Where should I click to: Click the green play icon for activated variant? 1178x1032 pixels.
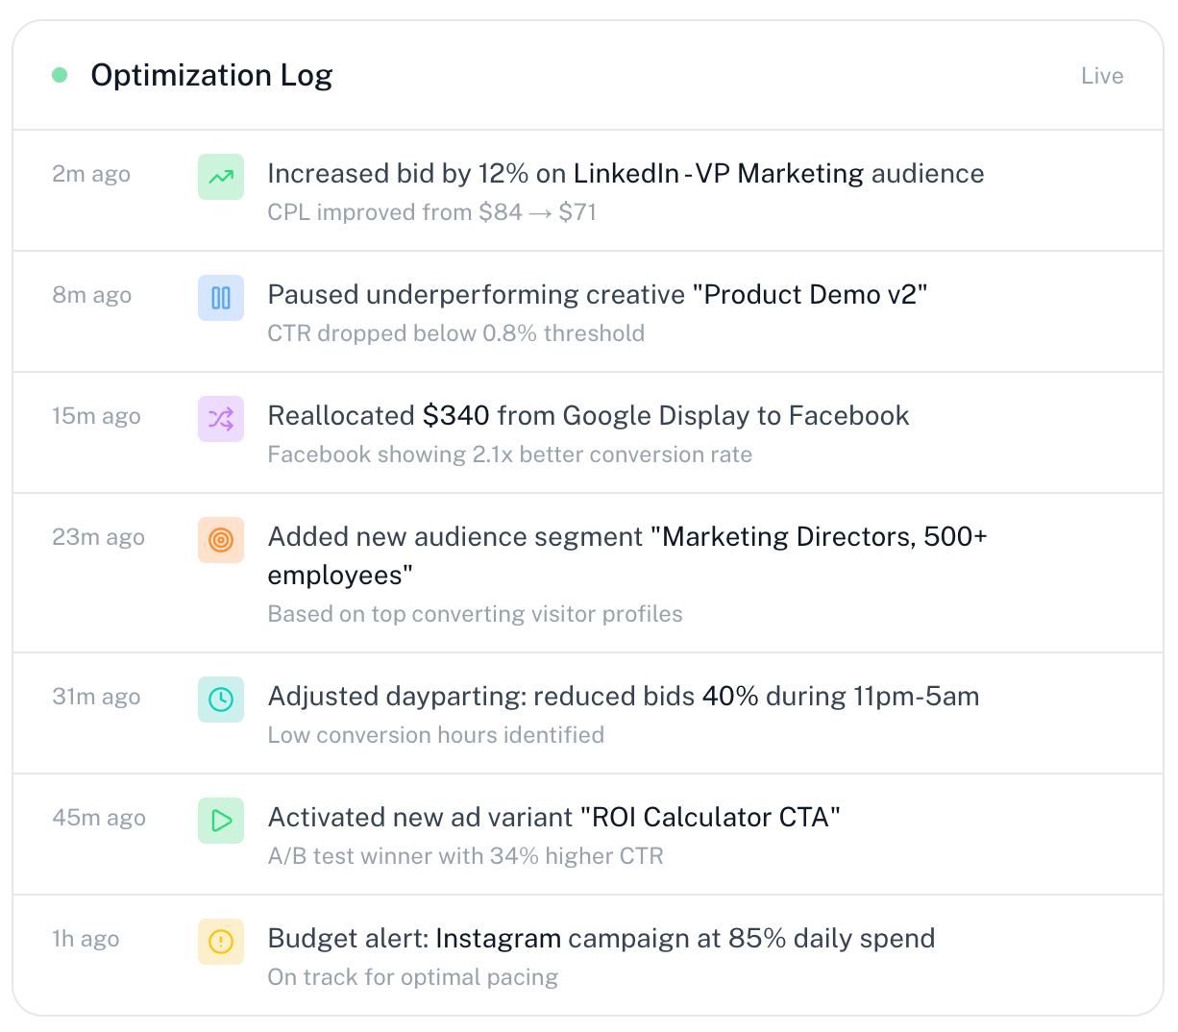tap(221, 821)
